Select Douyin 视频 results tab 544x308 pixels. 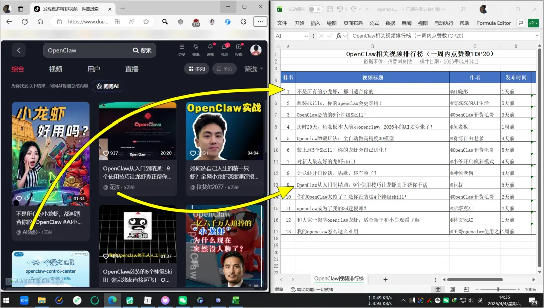(55, 69)
